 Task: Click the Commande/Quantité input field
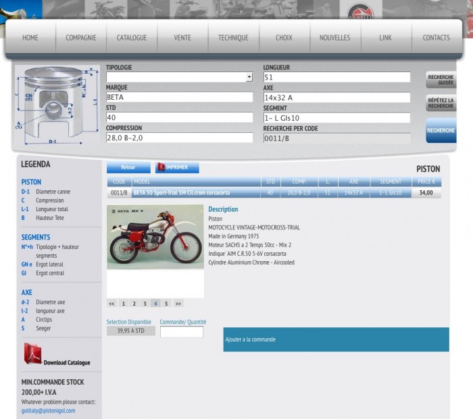pyautogui.click(x=181, y=332)
